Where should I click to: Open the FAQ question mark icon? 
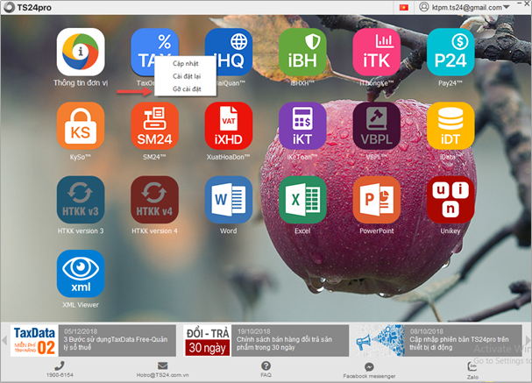click(266, 365)
